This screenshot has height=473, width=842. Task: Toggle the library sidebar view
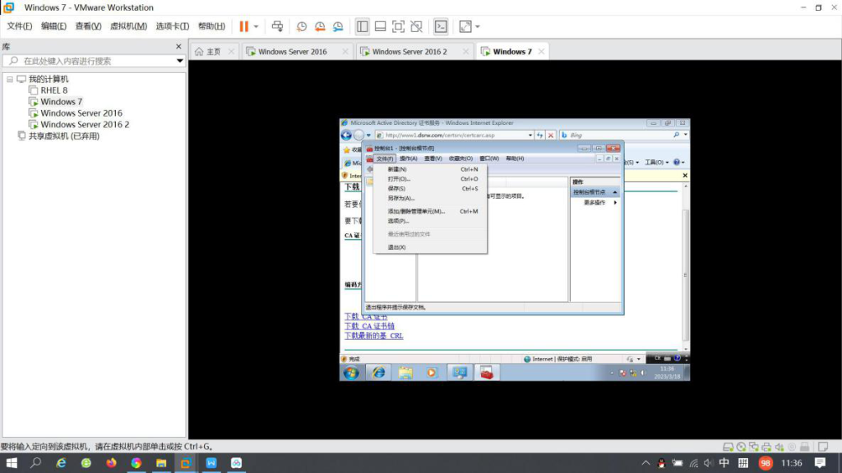pyautogui.click(x=363, y=26)
